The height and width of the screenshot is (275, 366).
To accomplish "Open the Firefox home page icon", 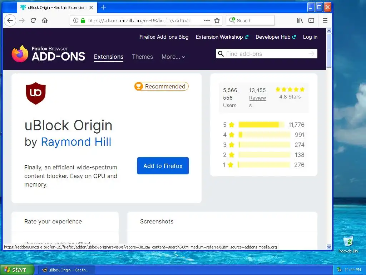I will pyautogui.click(x=45, y=20).
